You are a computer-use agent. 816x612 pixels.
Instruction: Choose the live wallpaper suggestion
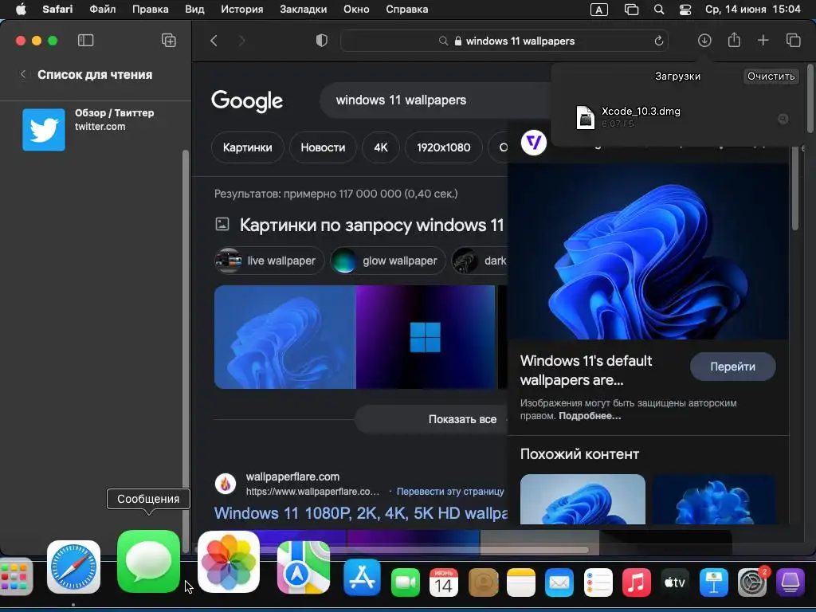(x=269, y=261)
